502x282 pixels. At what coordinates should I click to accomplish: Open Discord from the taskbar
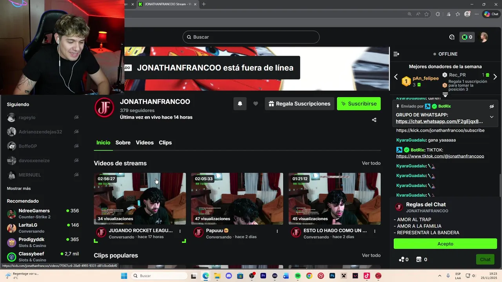(229, 276)
